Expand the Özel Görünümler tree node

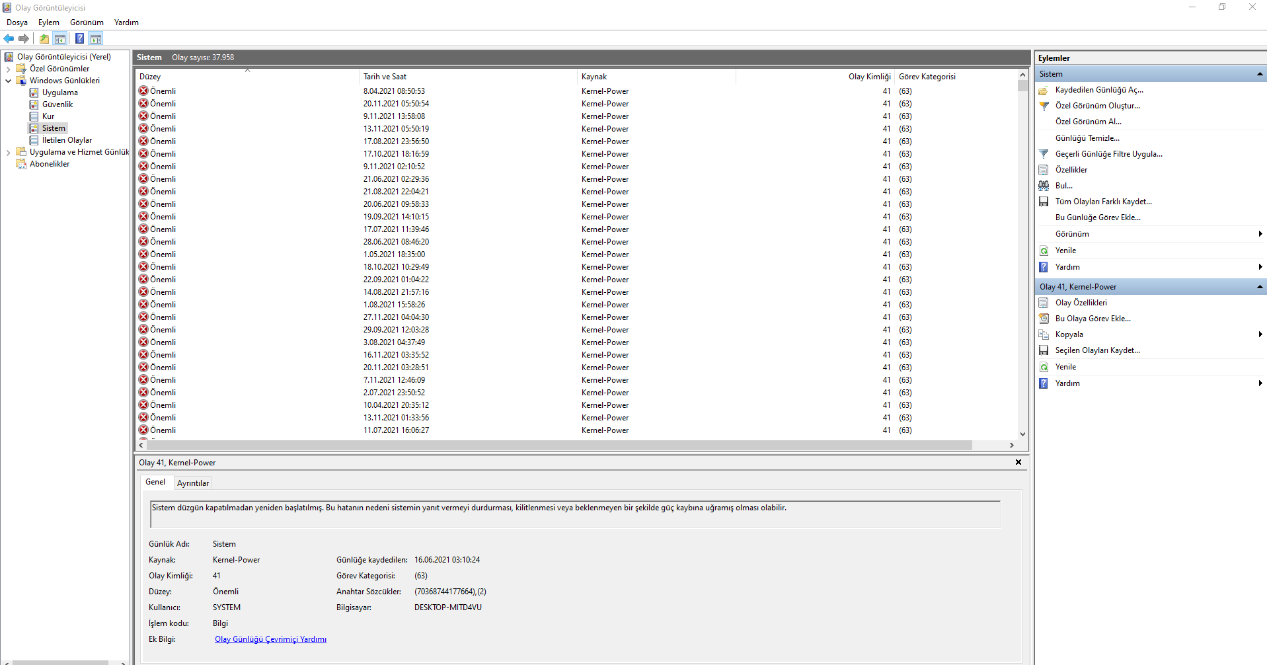click(8, 69)
